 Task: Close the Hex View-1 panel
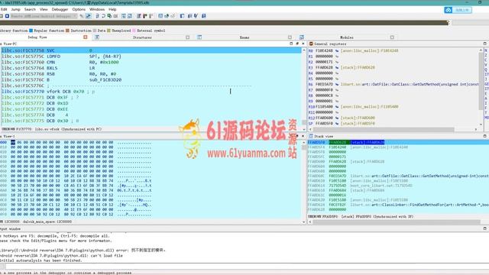[x=303, y=136]
